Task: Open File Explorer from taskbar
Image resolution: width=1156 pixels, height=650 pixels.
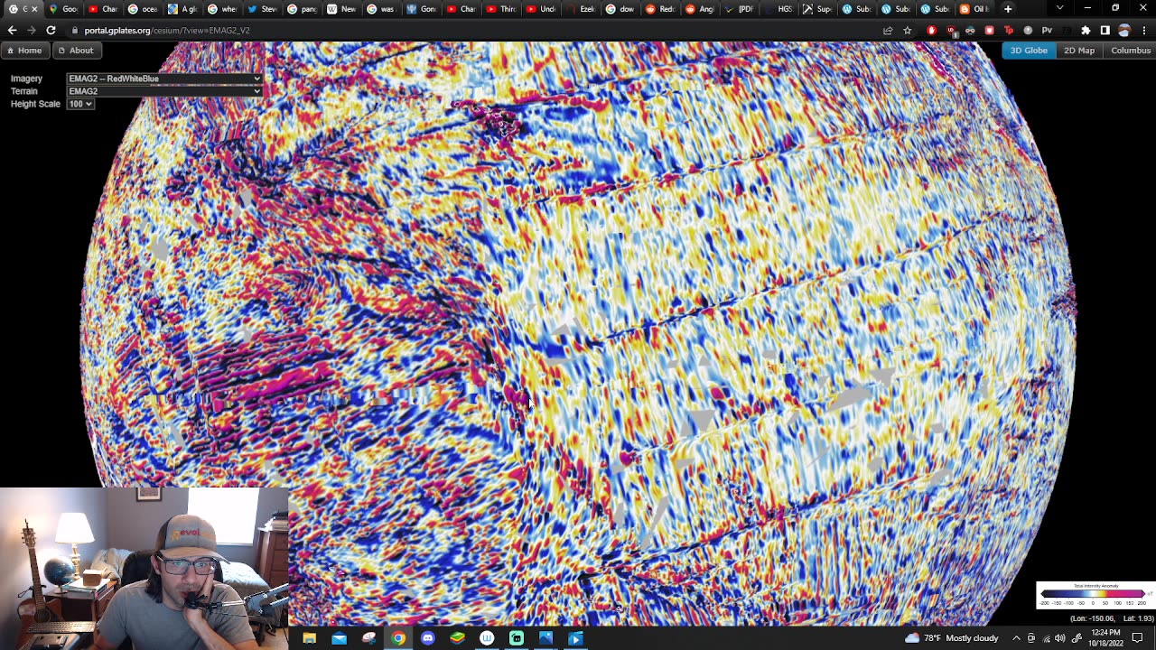Action: [309, 638]
